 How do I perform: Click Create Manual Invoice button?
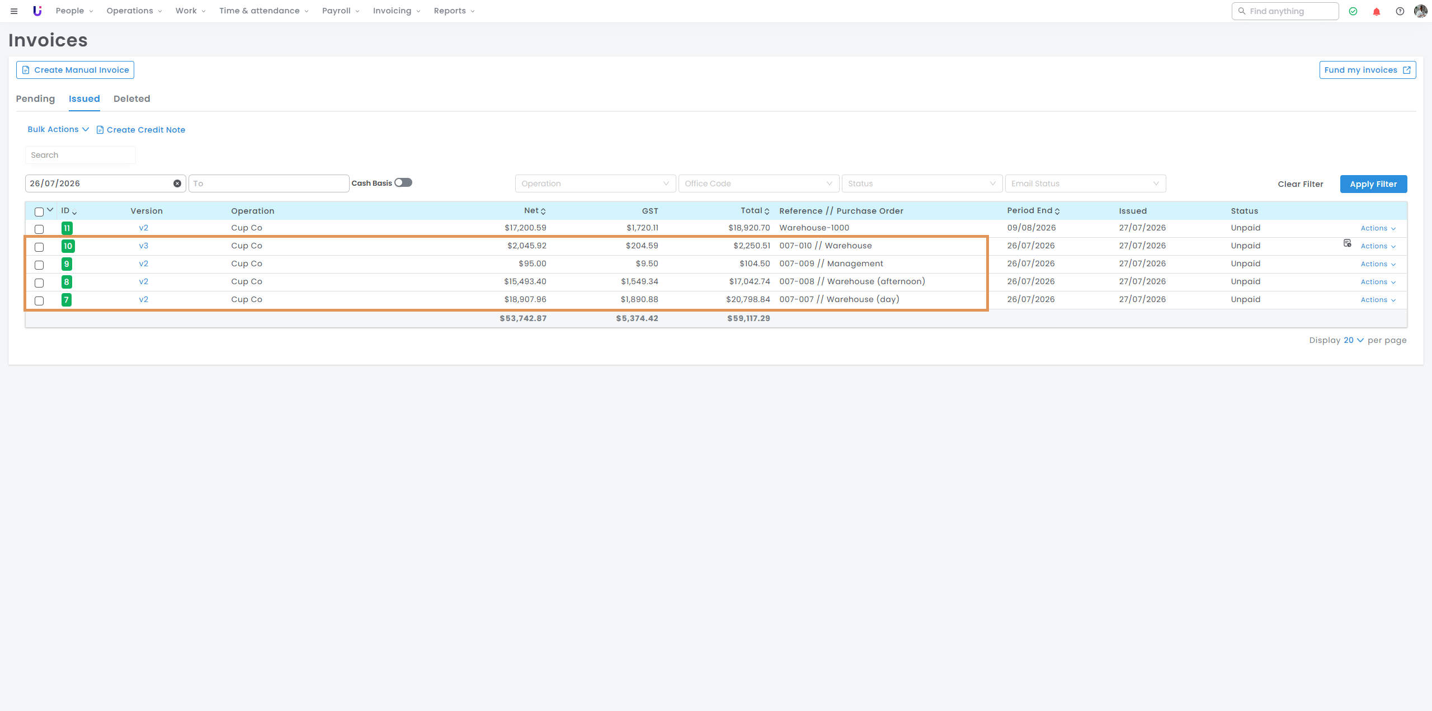[x=75, y=70]
